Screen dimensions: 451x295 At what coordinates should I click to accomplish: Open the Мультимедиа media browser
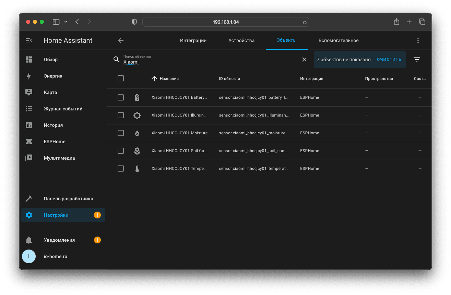coord(59,158)
